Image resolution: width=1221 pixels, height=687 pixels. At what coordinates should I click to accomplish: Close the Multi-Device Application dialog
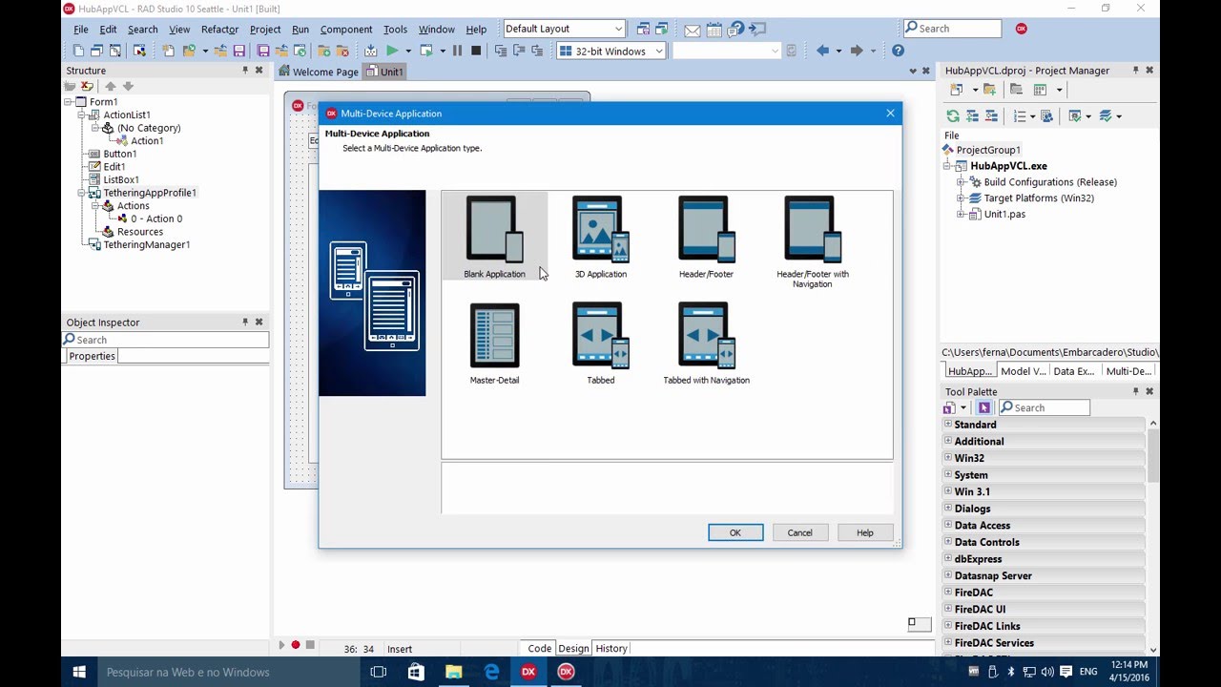890,113
